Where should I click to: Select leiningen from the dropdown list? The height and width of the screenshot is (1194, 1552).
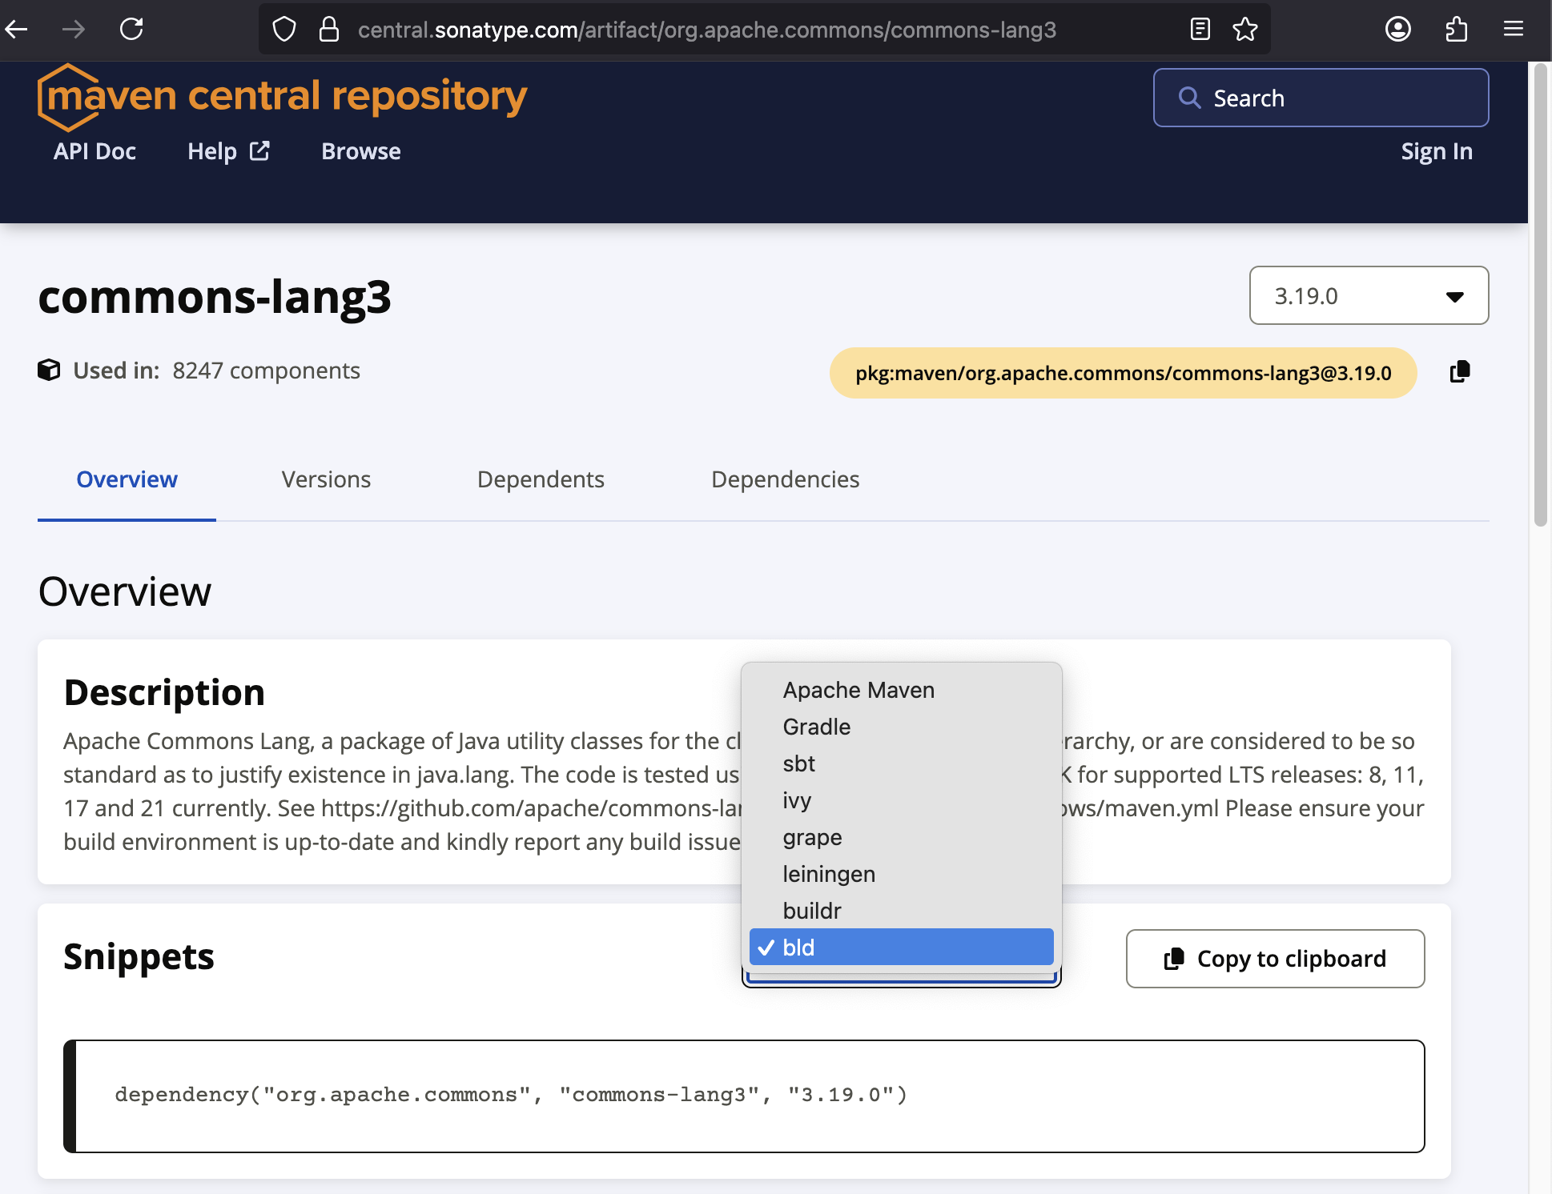[x=829, y=874]
